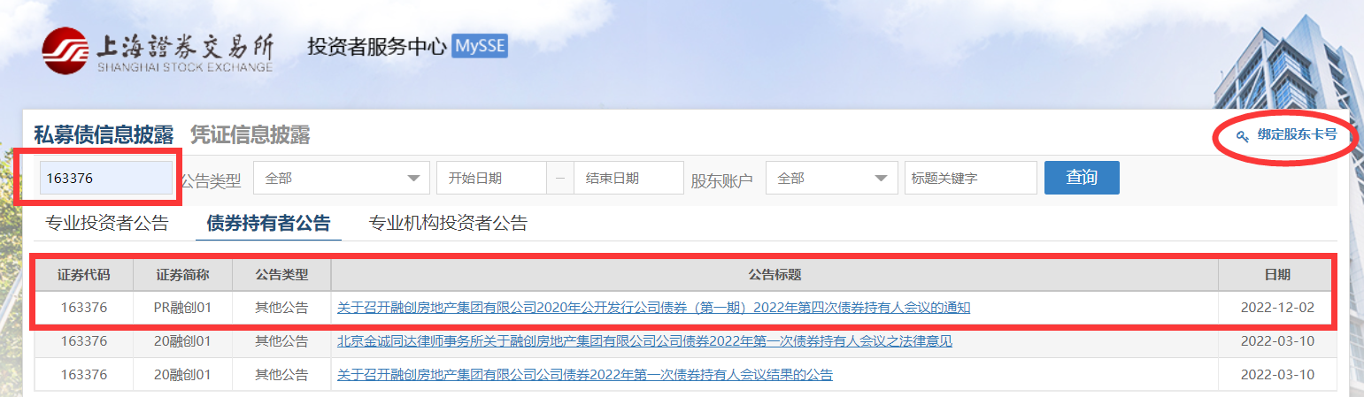Click the 2022-12-02 date cell
The image size is (1364, 397).
(1277, 308)
